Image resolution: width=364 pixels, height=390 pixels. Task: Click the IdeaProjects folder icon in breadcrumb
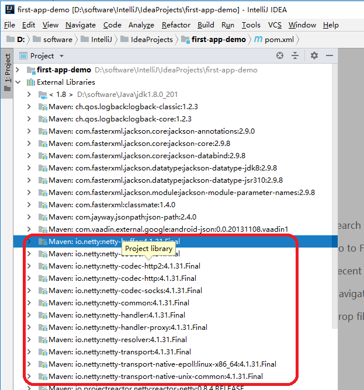124,39
